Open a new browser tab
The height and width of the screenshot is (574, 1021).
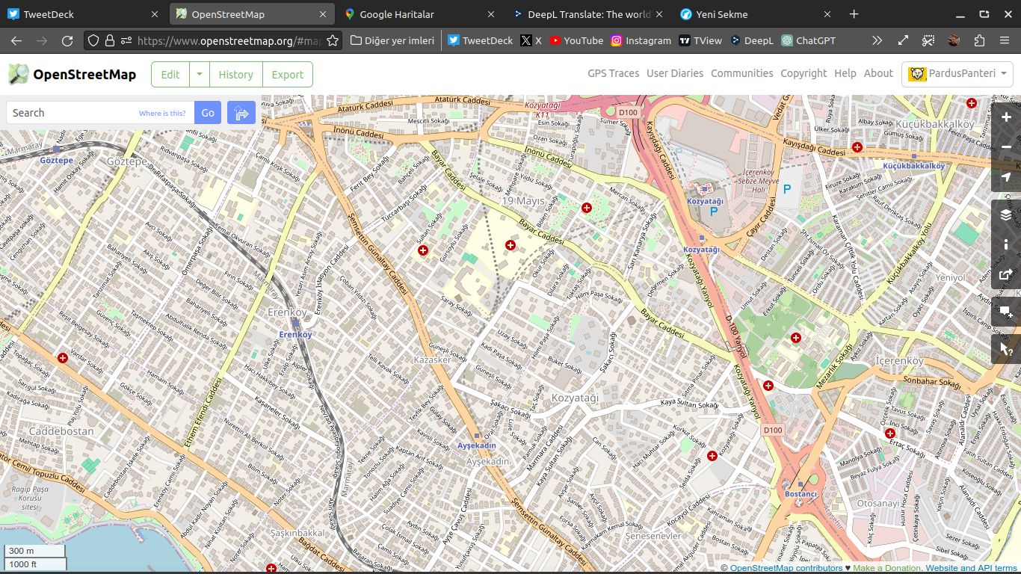(x=854, y=14)
